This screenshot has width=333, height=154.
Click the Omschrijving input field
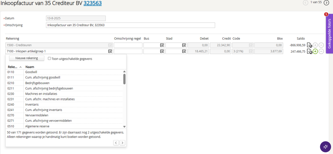(x=130, y=25)
